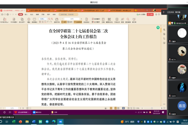Click the 开始 ribbon tab button

click(20, 14)
